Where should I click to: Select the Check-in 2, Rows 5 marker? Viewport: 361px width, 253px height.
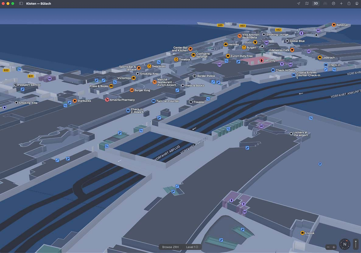point(128,111)
